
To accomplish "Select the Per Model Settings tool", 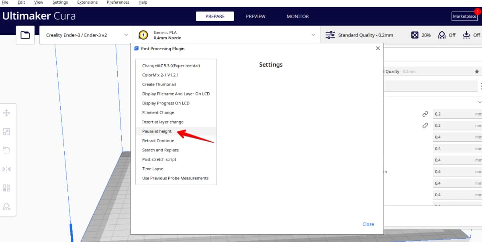I will [x=6, y=188].
